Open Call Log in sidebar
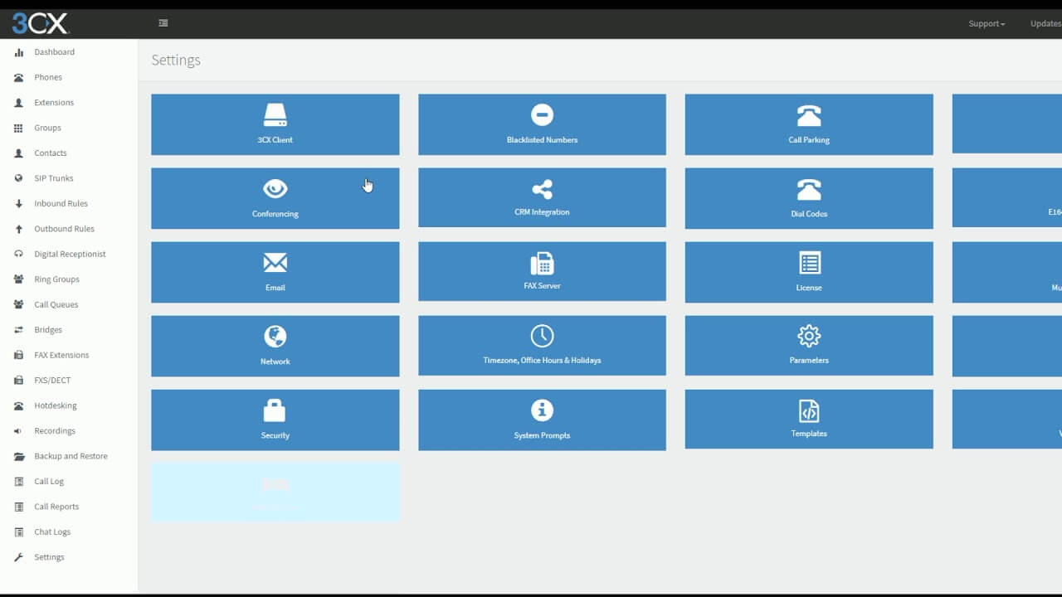1062x597 pixels. pyautogui.click(x=49, y=482)
